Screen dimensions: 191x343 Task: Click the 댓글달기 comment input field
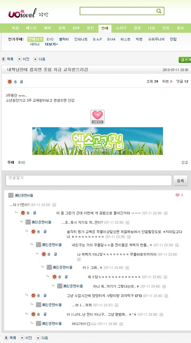(89, 180)
